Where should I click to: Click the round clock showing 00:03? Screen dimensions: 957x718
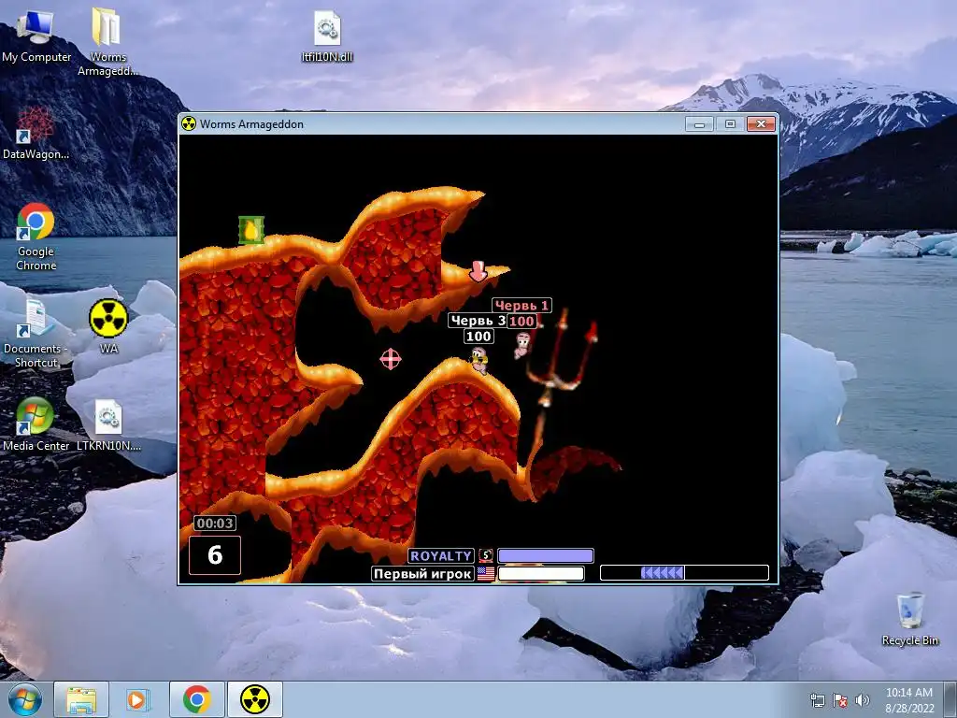(x=215, y=524)
